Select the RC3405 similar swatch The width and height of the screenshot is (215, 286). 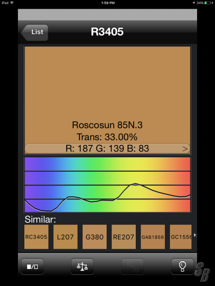pyautogui.click(x=36, y=237)
